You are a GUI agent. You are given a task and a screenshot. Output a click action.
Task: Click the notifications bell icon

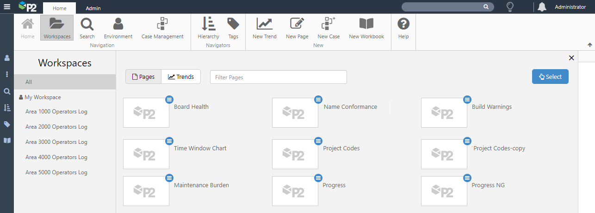tap(542, 7)
